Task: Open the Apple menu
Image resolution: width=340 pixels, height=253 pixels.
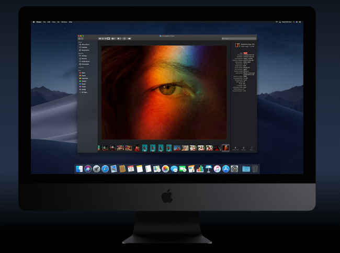Action: (33, 22)
